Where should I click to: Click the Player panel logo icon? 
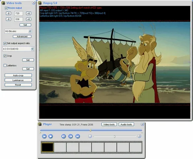coord(40,124)
